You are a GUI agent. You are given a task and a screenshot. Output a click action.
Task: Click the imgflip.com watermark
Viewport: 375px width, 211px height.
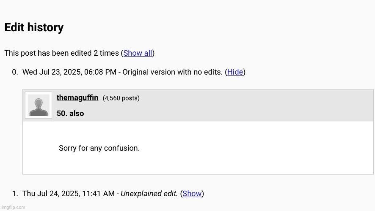point(13,208)
